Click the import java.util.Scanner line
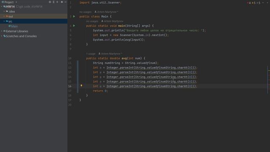The image size is (270, 152). click(100, 3)
